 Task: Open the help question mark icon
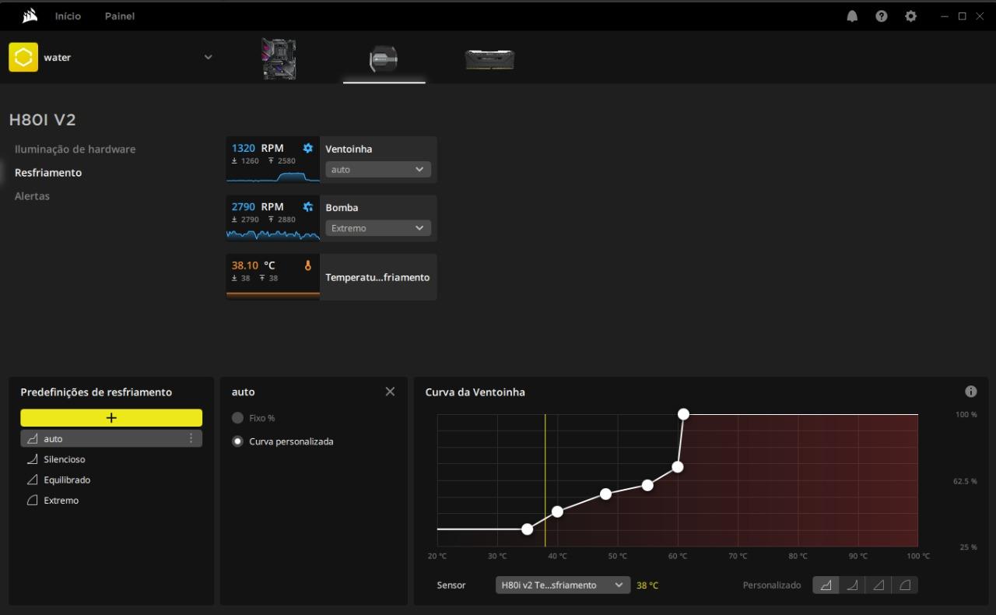(881, 16)
